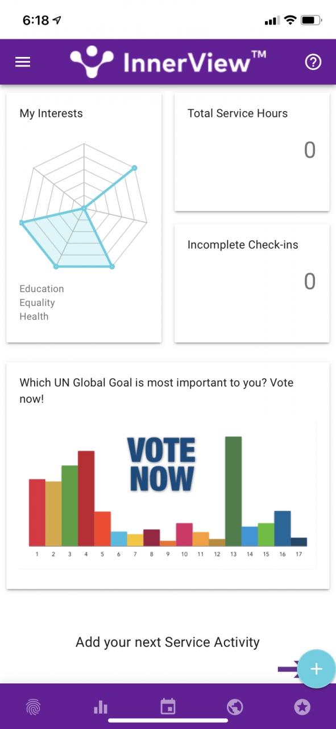This screenshot has width=336, height=729.
Task: Open the bar chart statistics tab
Action: [x=101, y=707]
